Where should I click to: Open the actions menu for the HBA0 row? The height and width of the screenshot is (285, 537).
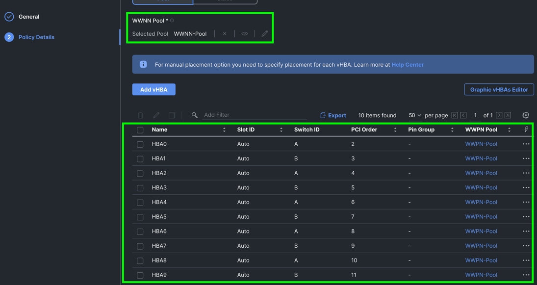[526, 144]
